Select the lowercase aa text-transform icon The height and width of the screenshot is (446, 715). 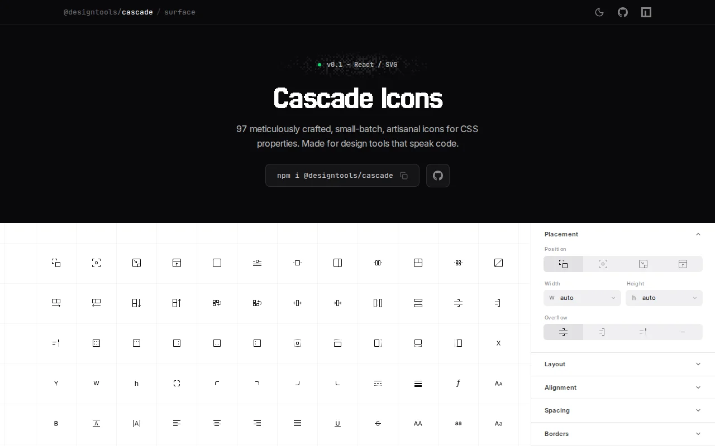point(458,423)
